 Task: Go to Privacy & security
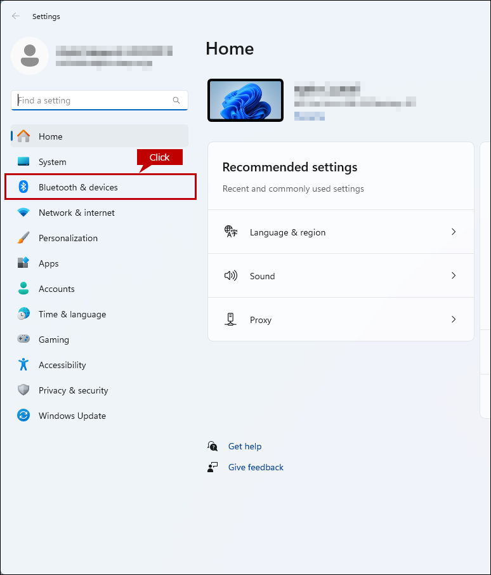[x=74, y=390]
